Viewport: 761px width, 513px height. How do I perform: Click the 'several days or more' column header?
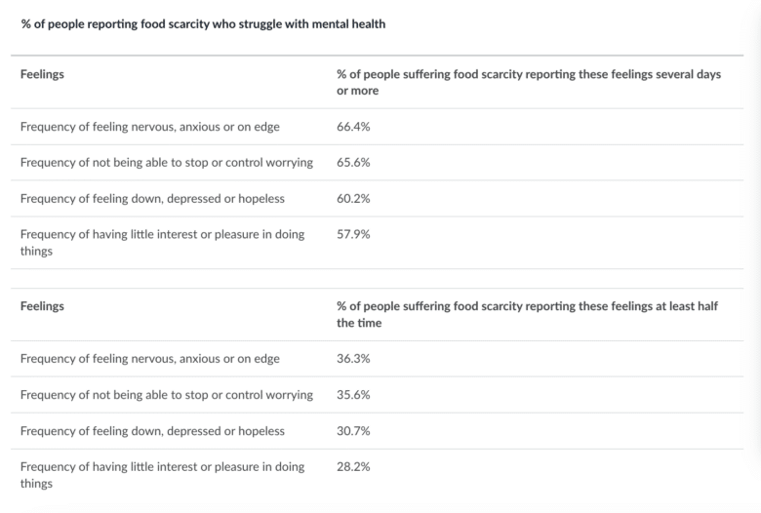[529, 83]
